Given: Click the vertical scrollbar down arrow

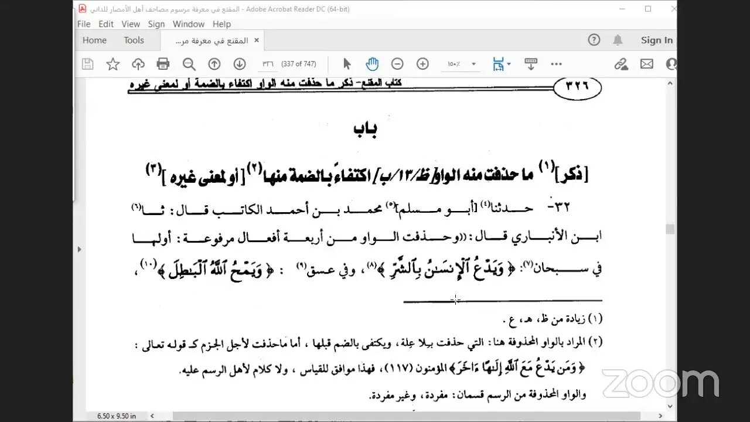Looking at the screenshot, I should click(x=670, y=407).
